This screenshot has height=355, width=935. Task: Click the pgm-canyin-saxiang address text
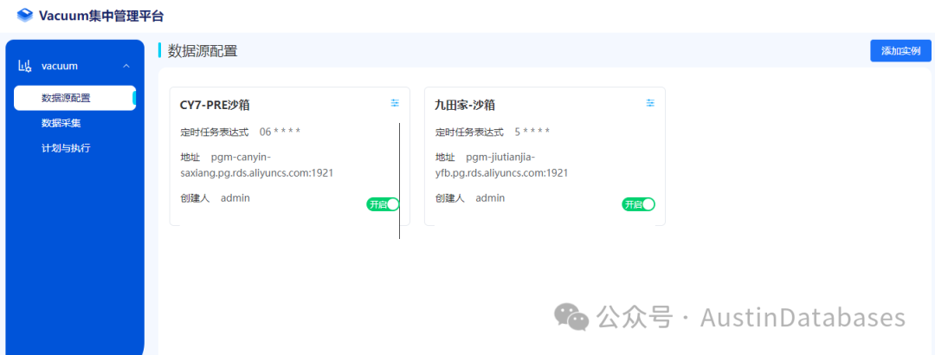(x=256, y=165)
